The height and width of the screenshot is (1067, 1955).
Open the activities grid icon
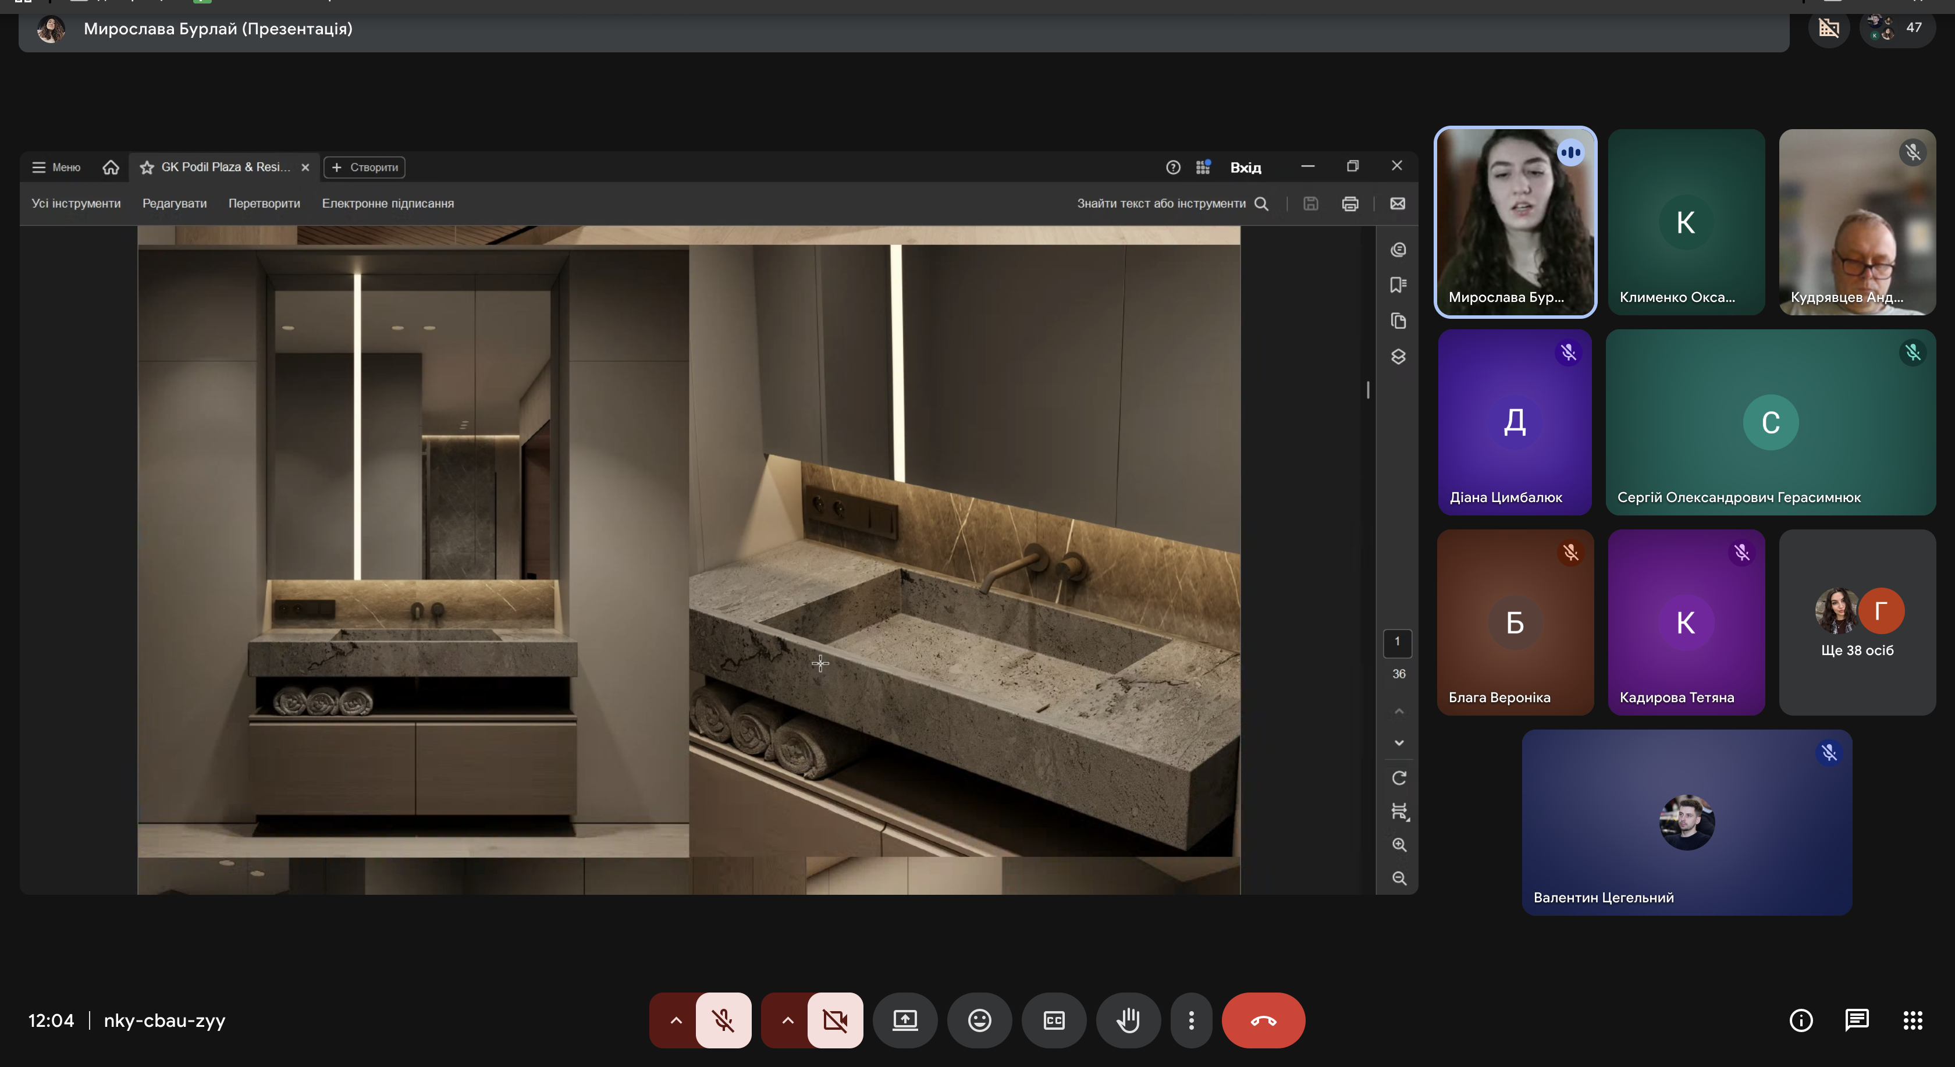pos(1913,1020)
